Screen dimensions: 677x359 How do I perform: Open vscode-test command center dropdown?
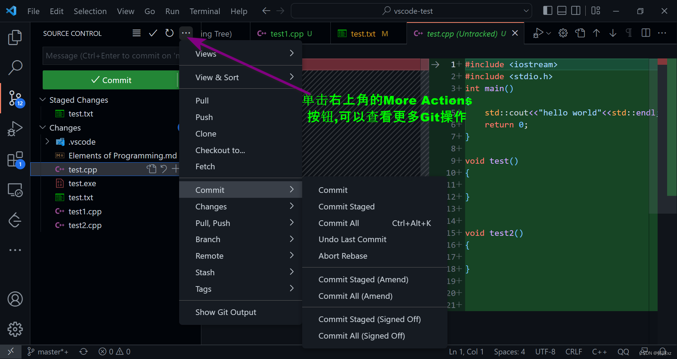point(526,11)
